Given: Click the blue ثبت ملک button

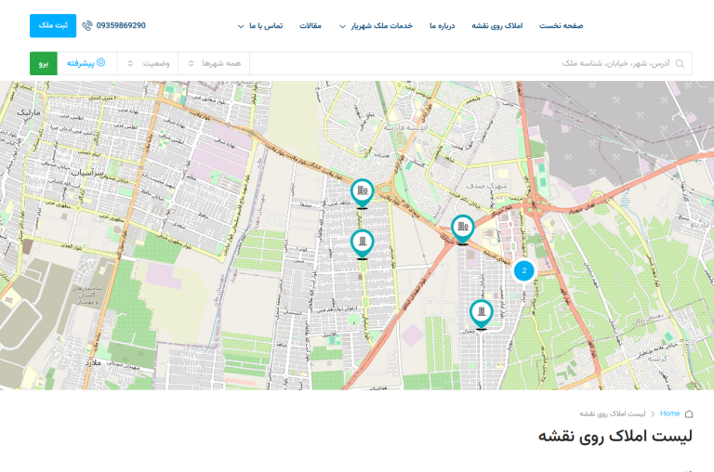Looking at the screenshot, I should (53, 26).
